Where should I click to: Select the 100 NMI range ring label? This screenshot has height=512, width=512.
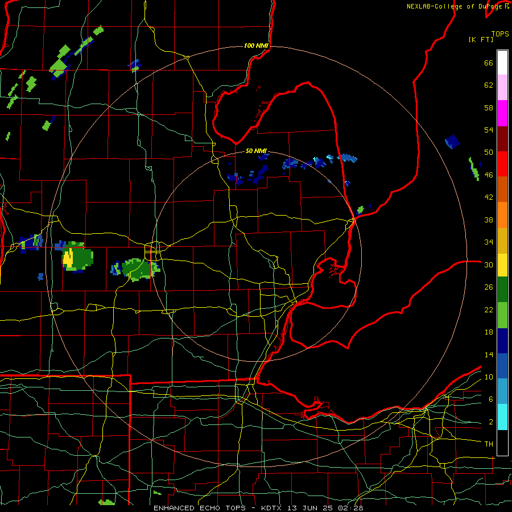pos(256,46)
